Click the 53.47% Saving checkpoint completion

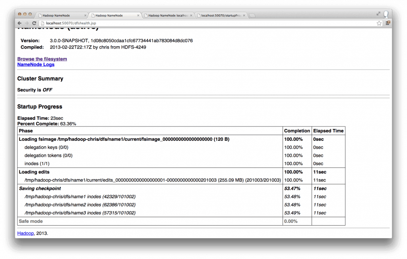click(292, 189)
